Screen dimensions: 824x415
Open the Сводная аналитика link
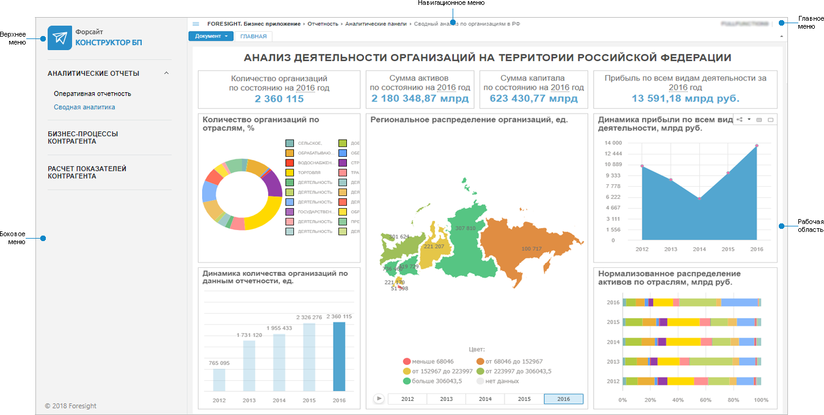click(84, 107)
